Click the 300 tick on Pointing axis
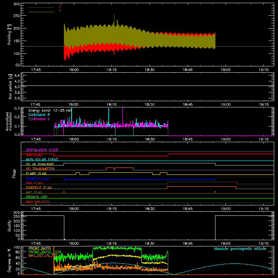 17,4
